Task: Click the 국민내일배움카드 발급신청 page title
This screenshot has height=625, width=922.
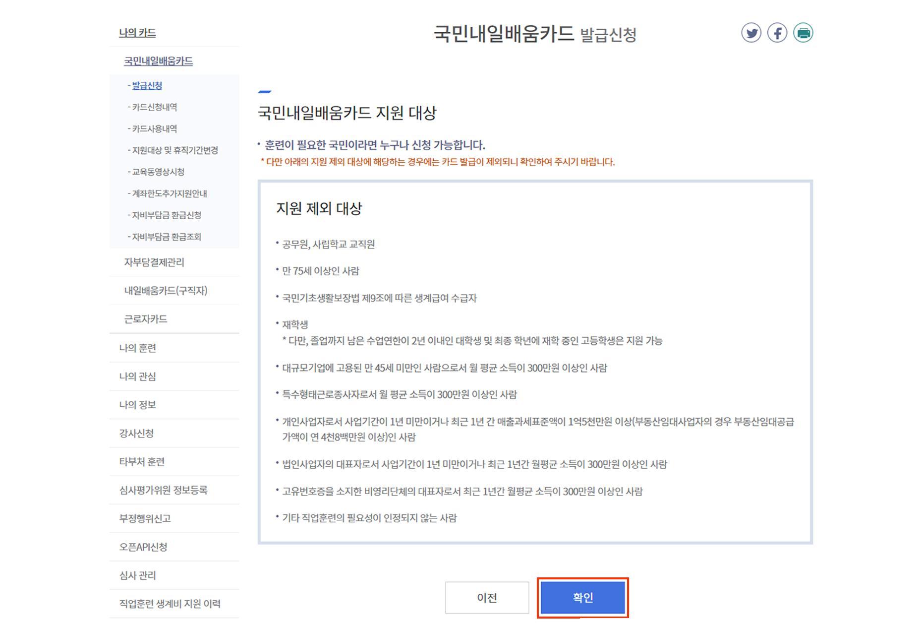Action: pos(535,34)
